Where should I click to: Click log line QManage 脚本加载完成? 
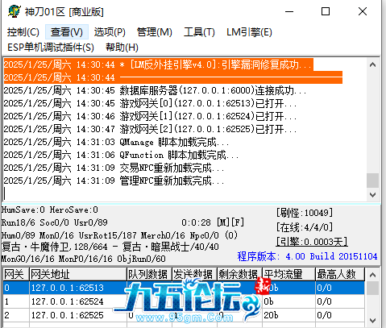(116, 142)
